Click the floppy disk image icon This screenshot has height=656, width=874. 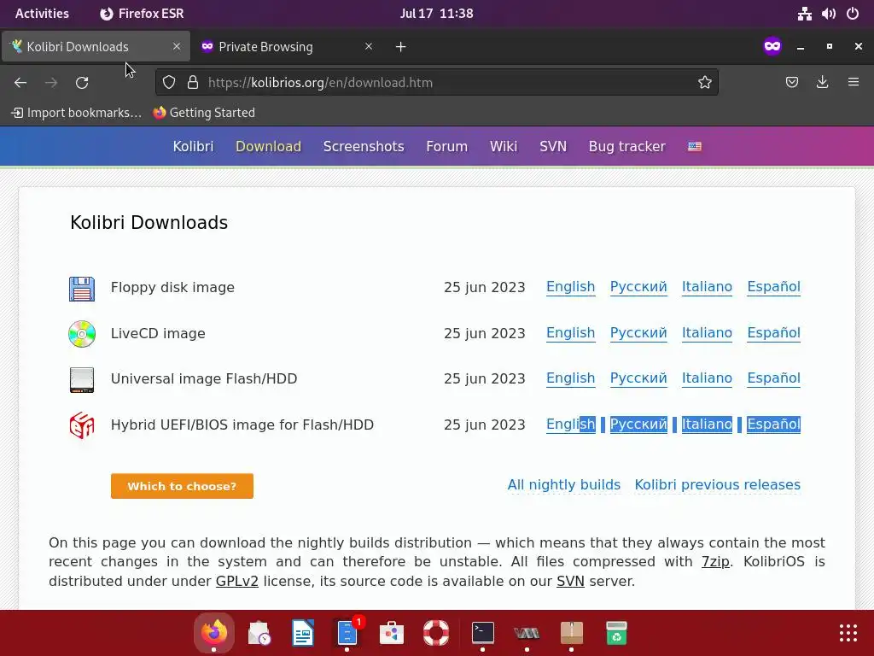coord(82,289)
